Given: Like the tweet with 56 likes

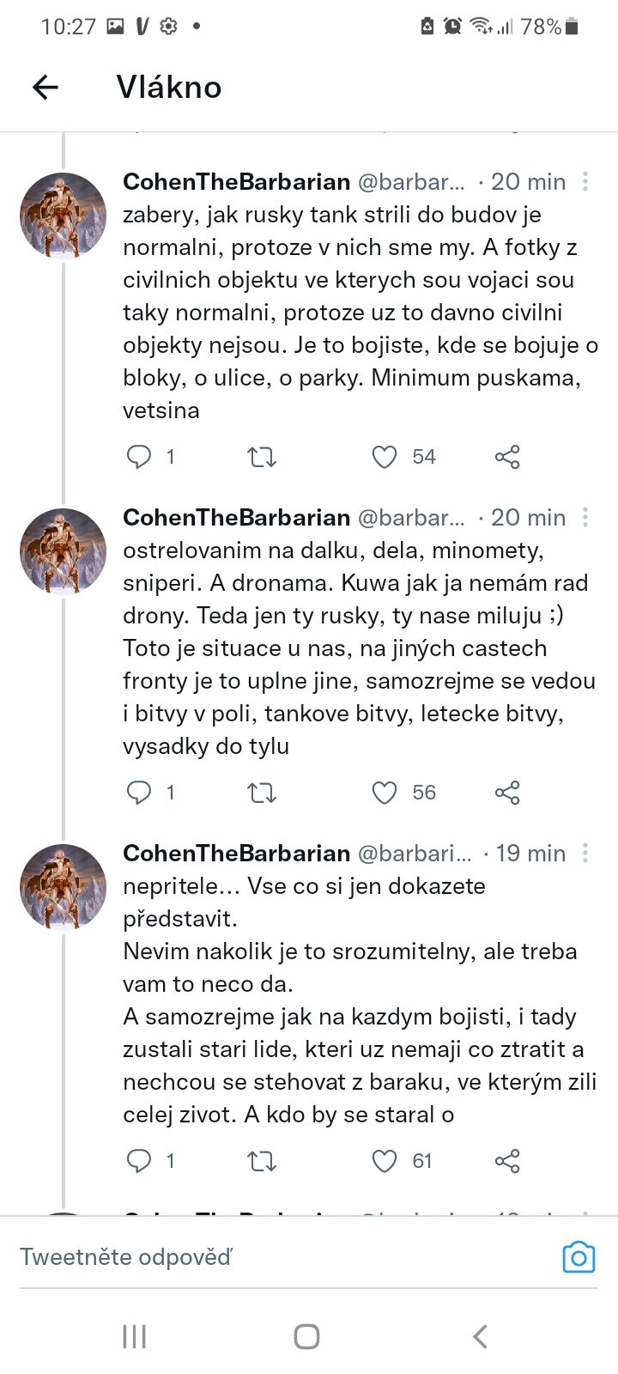Looking at the screenshot, I should click(385, 793).
